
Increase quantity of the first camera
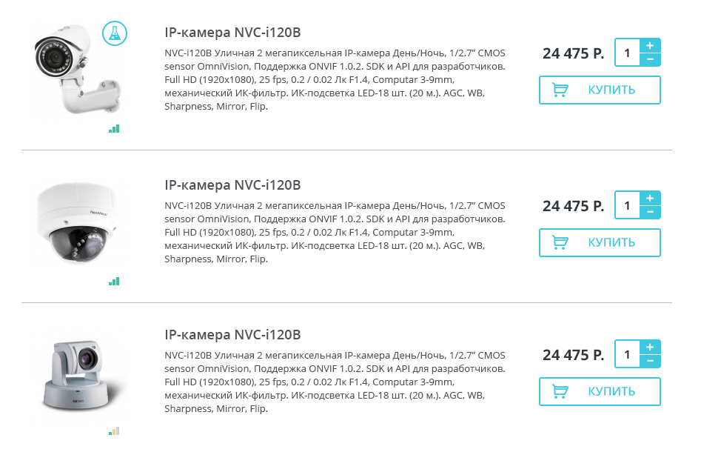(649, 46)
